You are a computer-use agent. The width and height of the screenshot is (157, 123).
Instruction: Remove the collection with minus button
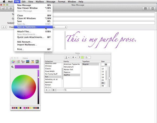pos(50,90)
